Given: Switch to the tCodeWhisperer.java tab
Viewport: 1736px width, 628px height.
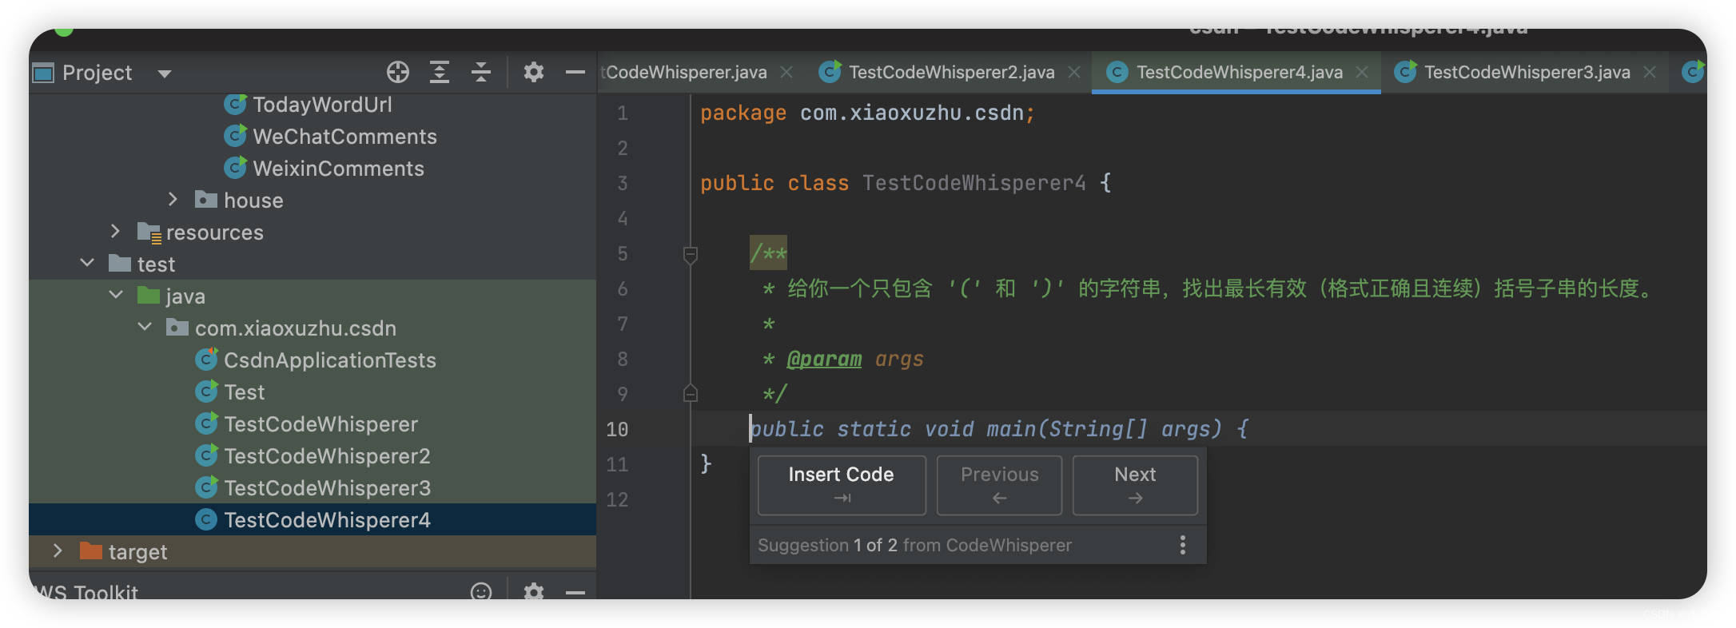Looking at the screenshot, I should pyautogui.click(x=684, y=73).
